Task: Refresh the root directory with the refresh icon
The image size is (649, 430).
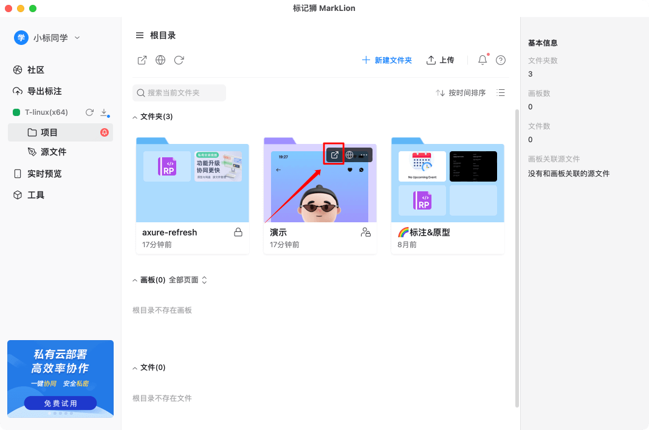Action: (x=178, y=60)
